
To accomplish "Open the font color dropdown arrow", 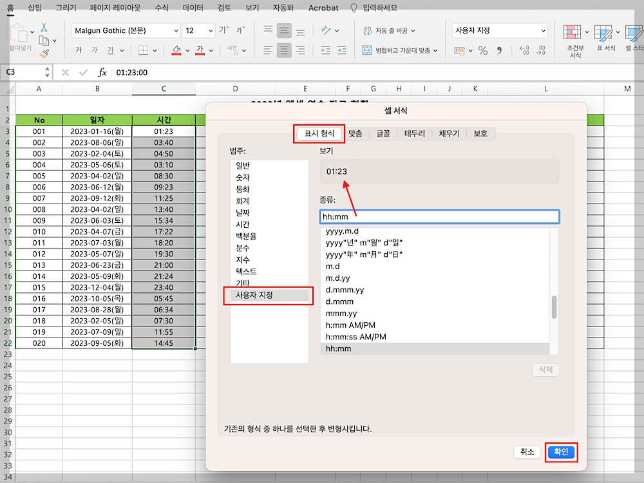I will click(x=210, y=50).
